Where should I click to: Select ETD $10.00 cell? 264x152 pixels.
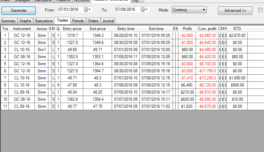237,99
